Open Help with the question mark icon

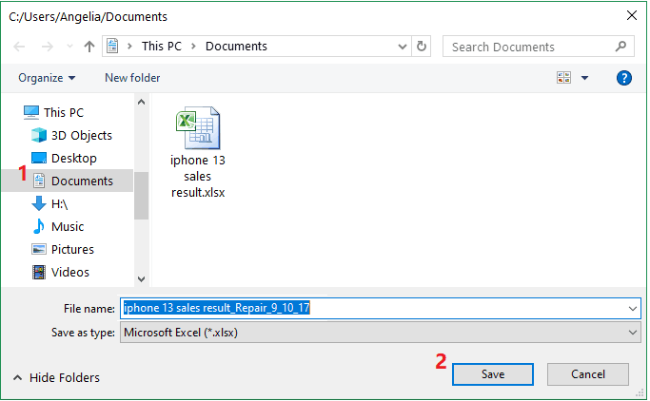624,78
